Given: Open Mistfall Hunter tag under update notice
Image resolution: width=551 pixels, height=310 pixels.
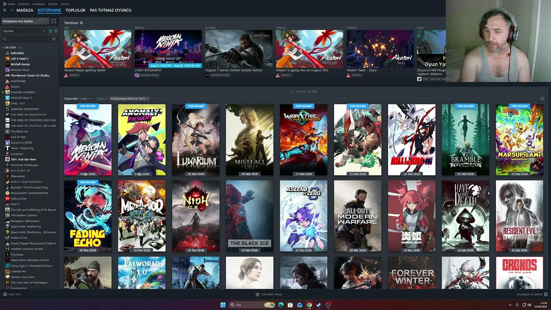Looking at the screenshot, I should tap(217, 75).
